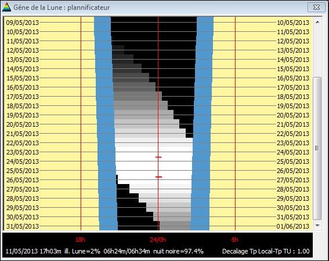Close the Gêne de la Lune window

point(316,8)
